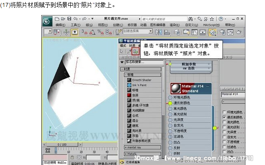Viewport: 265px width, 165px height.
Task: Click the select and manipulate icon
Action: pyautogui.click(x=66, y=32)
